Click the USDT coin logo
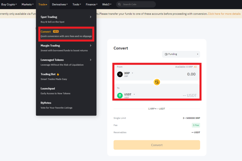The image size is (242, 161). tap(120, 96)
